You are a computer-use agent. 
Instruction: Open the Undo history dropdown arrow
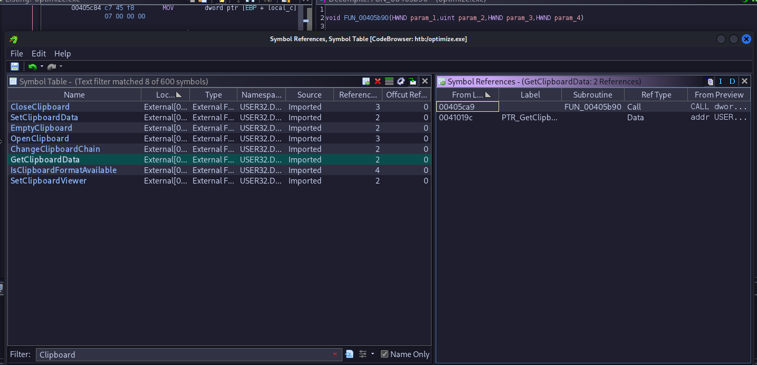click(41, 66)
